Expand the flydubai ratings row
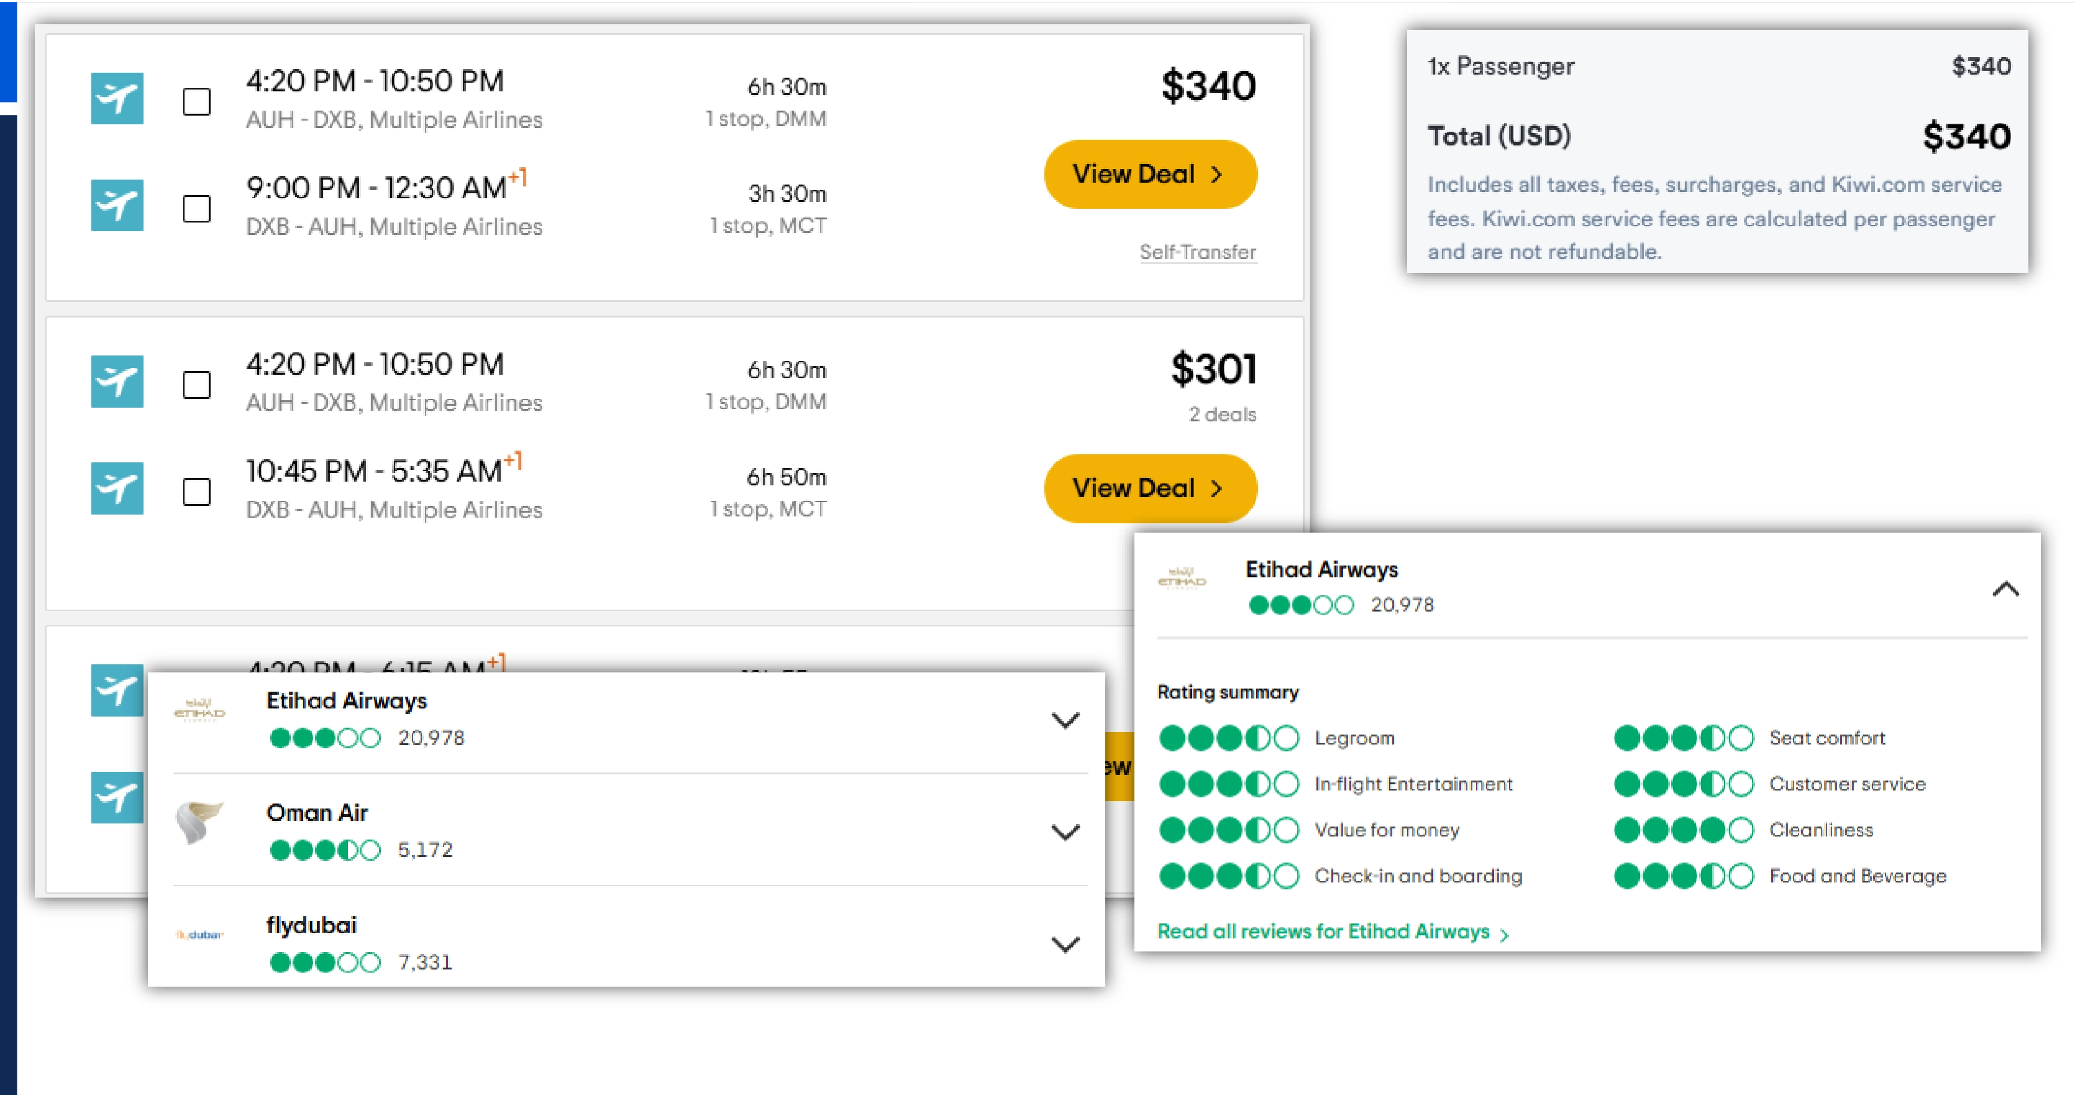The width and height of the screenshot is (2075, 1095). [1065, 945]
